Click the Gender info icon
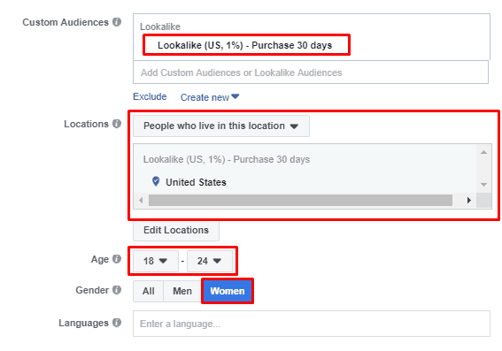 point(117,290)
